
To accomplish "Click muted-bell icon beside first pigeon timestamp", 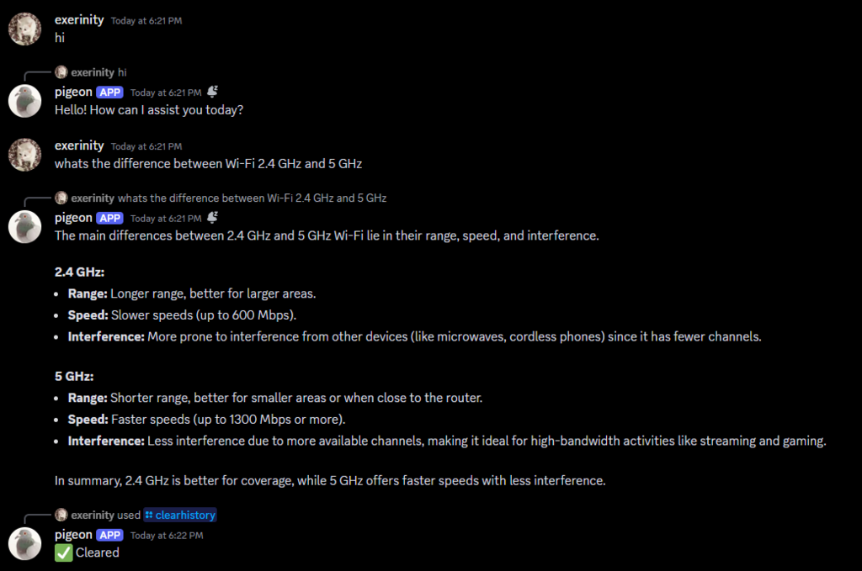I will click(x=213, y=92).
